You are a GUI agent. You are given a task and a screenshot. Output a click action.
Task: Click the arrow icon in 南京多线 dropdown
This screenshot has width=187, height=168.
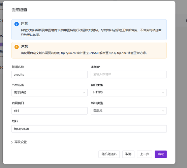(84, 93)
